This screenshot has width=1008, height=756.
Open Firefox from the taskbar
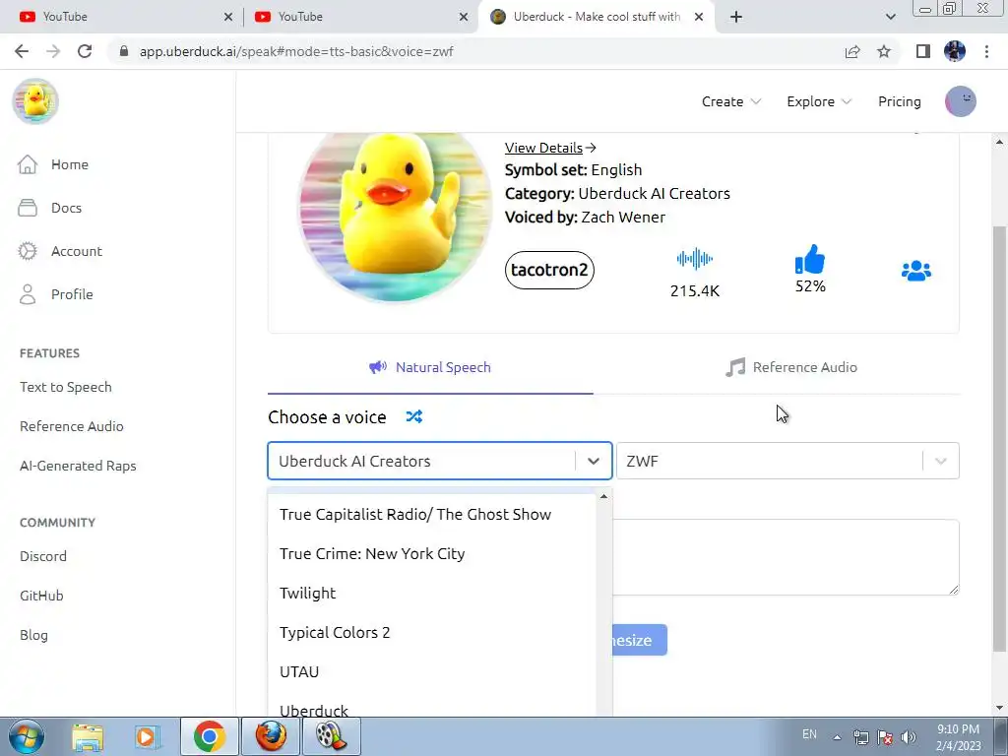pos(271,736)
